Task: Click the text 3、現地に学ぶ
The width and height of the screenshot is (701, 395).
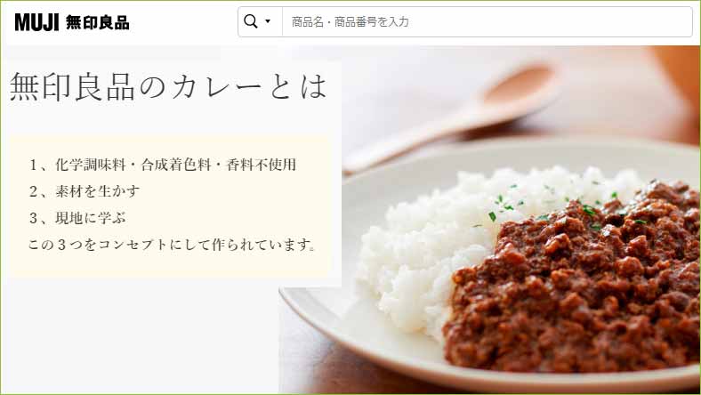Action: (x=77, y=218)
